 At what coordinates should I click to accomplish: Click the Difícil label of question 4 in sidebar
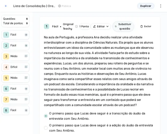pyautogui.click(x=14, y=67)
